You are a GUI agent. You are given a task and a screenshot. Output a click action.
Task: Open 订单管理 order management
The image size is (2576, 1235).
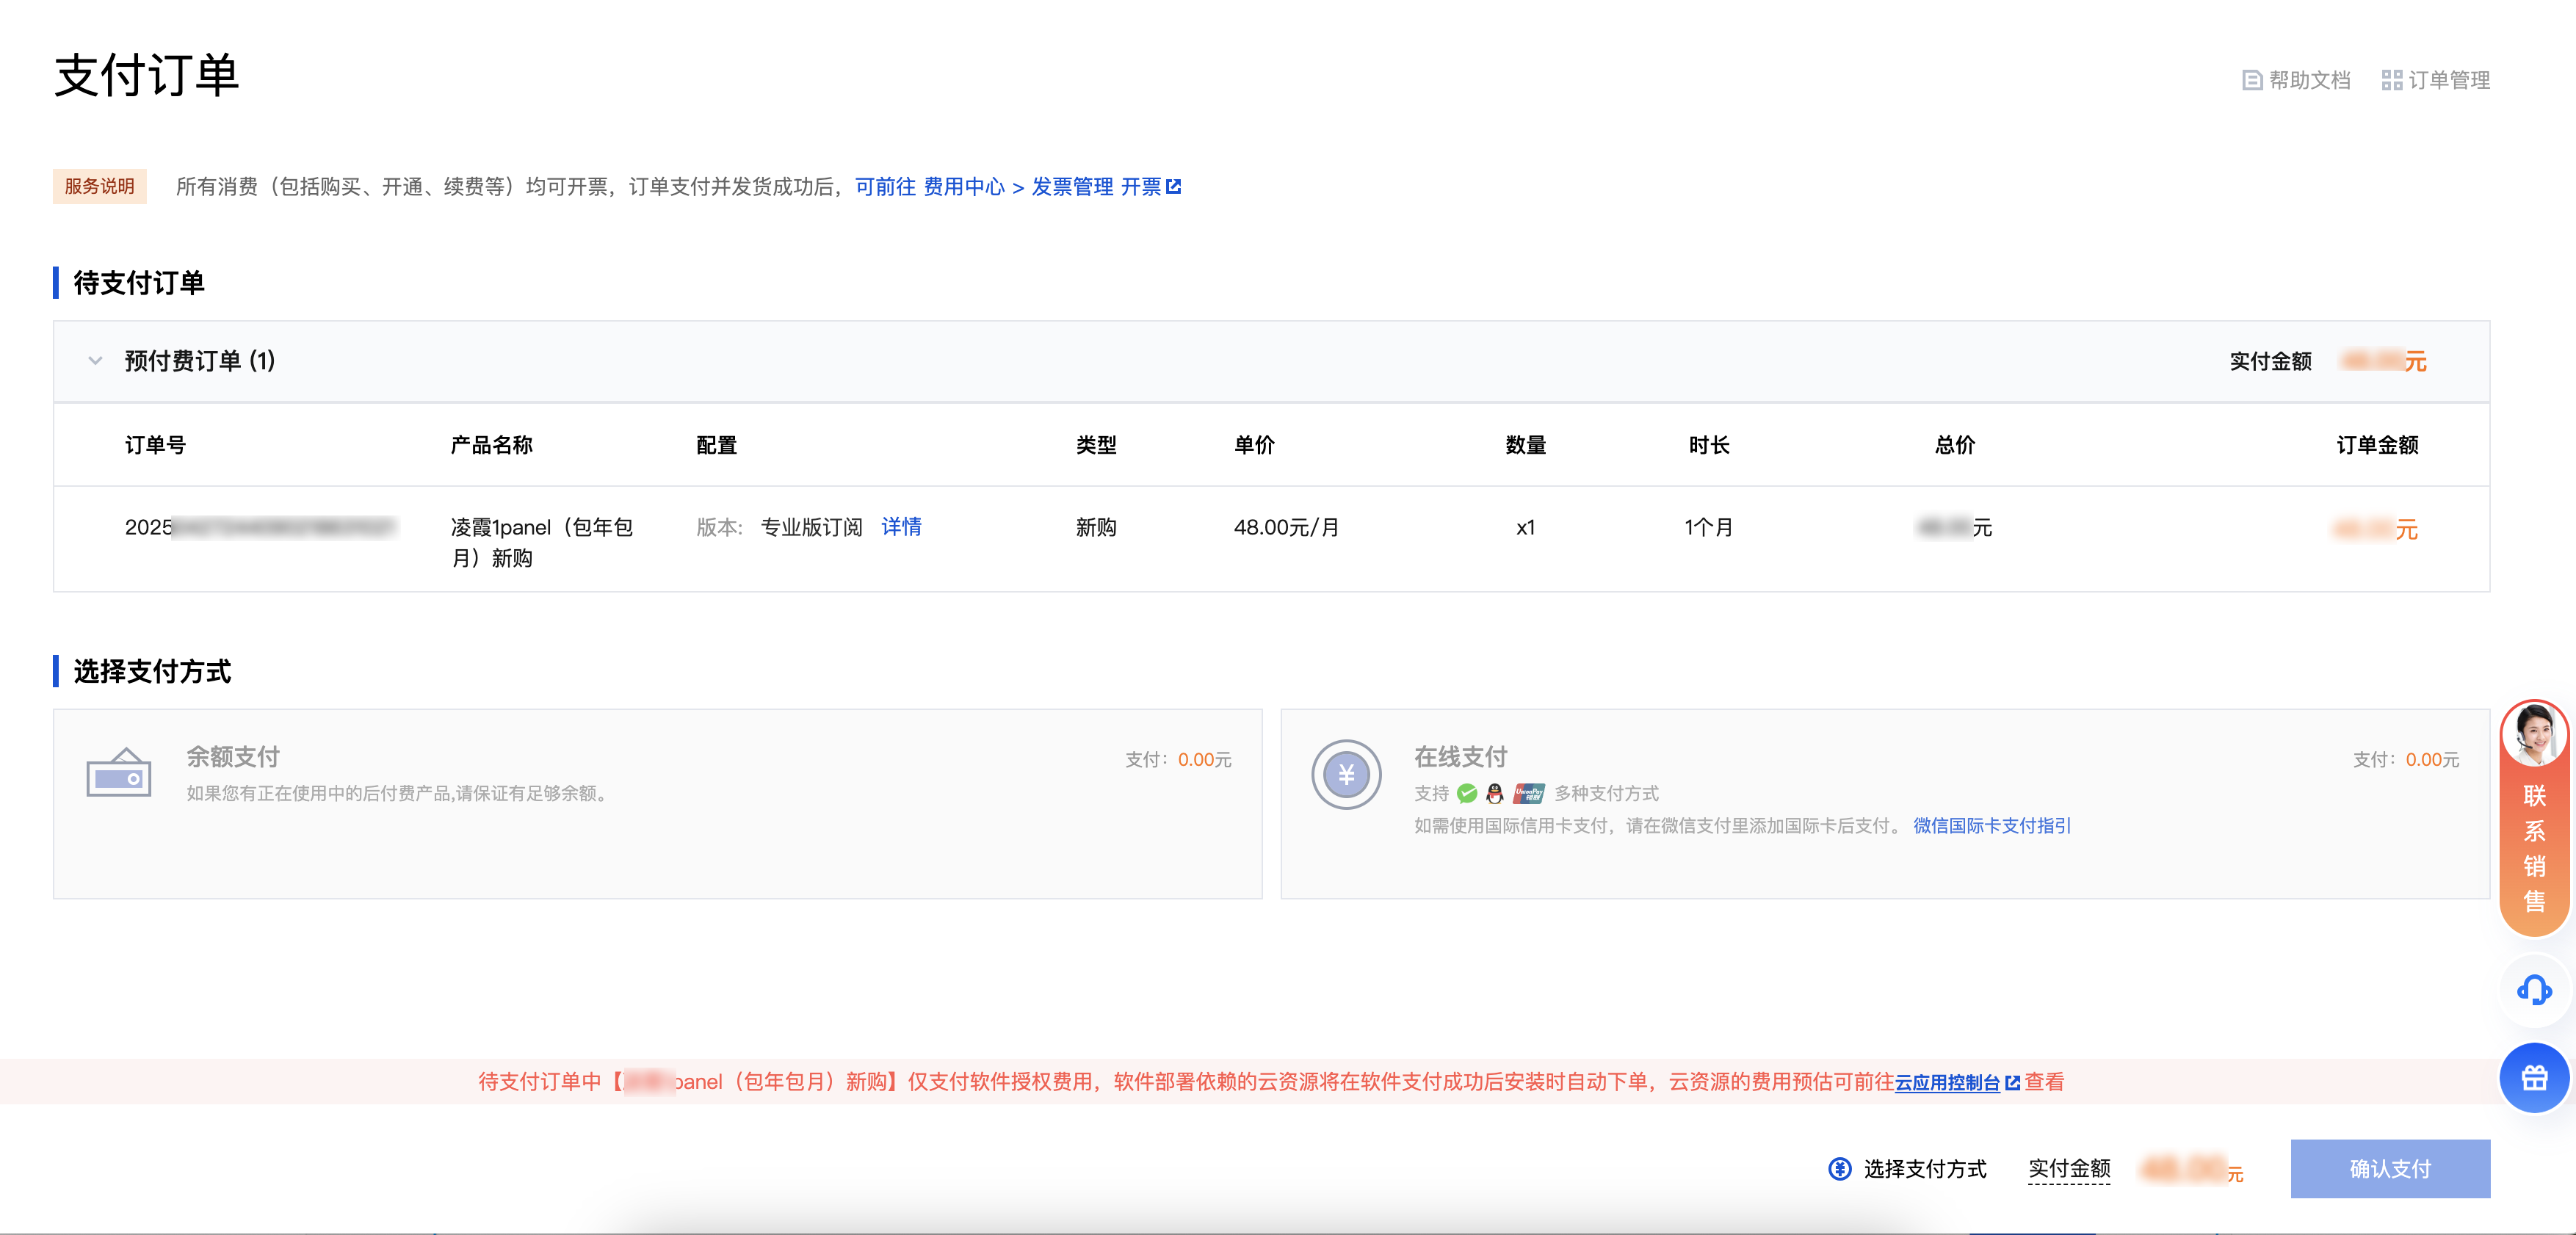(2436, 80)
